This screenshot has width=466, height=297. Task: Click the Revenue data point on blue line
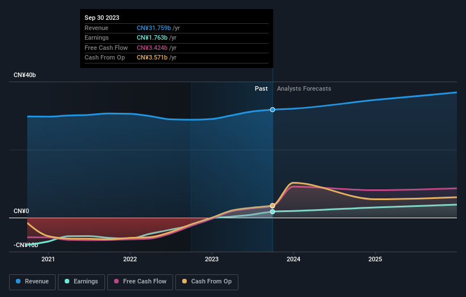(272, 110)
